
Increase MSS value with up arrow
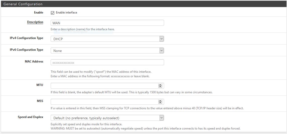160,101
